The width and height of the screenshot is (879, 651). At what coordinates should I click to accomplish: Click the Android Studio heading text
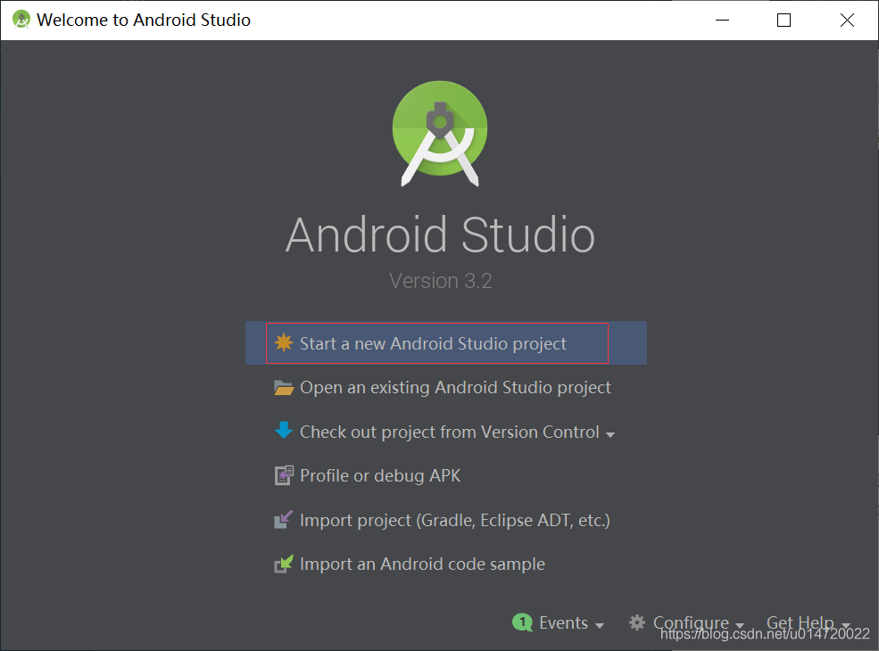440,235
